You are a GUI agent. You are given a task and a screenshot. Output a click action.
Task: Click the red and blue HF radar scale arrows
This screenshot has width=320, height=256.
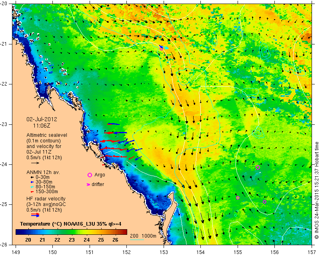tap(35, 215)
